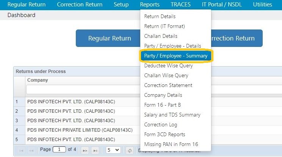Click the page number input field
282x157 pixels.
click(x=59, y=150)
